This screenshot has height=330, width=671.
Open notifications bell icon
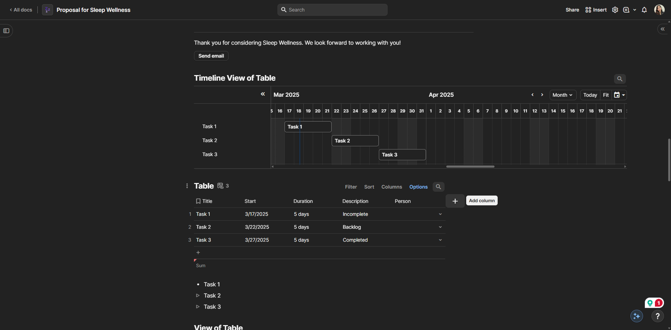coord(644,10)
